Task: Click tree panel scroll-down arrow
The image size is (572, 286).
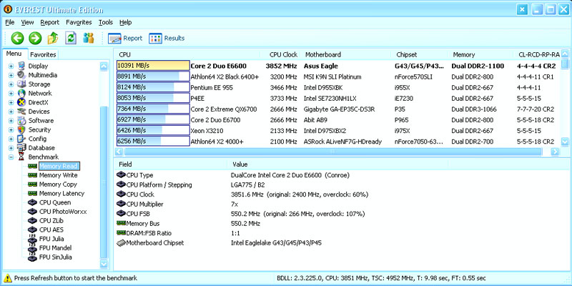Action: (104, 263)
